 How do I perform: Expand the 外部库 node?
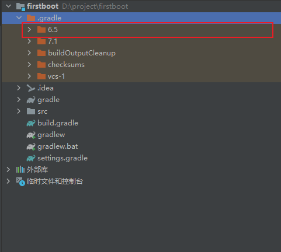click(x=8, y=170)
